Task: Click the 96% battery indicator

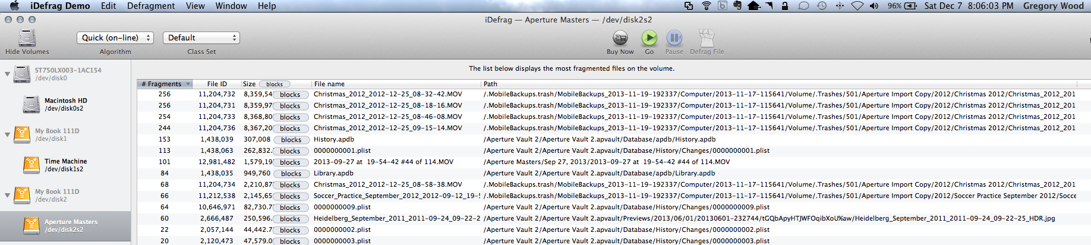Action: click(x=902, y=6)
